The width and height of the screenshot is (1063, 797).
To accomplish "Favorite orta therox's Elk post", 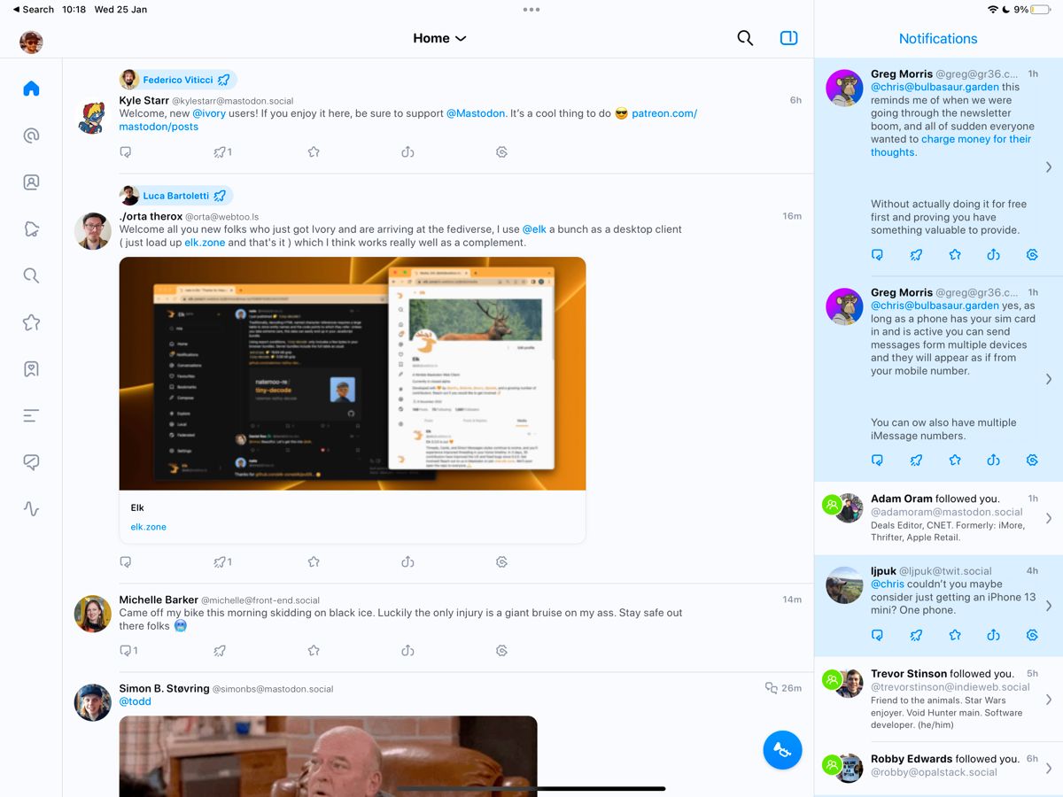I will pyautogui.click(x=314, y=561).
